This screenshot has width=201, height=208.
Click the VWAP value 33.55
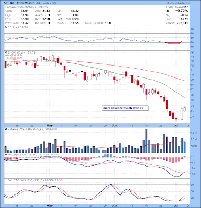click(74, 23)
